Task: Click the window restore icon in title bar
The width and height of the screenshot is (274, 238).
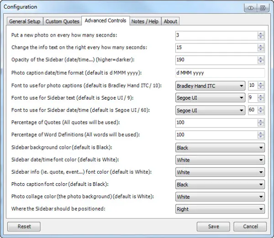Action: (x=263, y=8)
